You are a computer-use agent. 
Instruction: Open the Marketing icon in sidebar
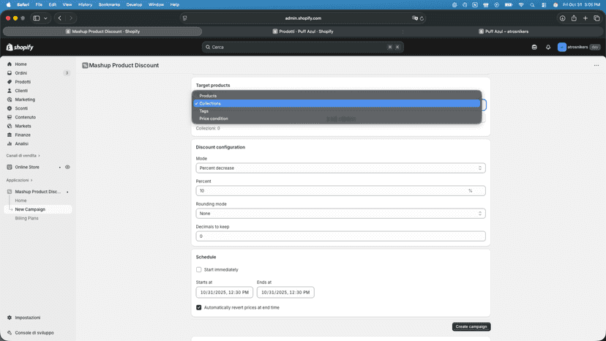[x=10, y=100]
